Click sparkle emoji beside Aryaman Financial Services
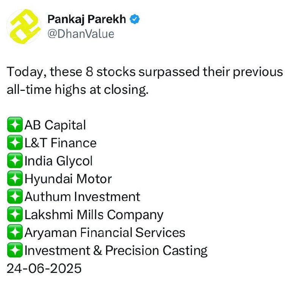The width and height of the screenshot is (303, 282). click(x=15, y=232)
